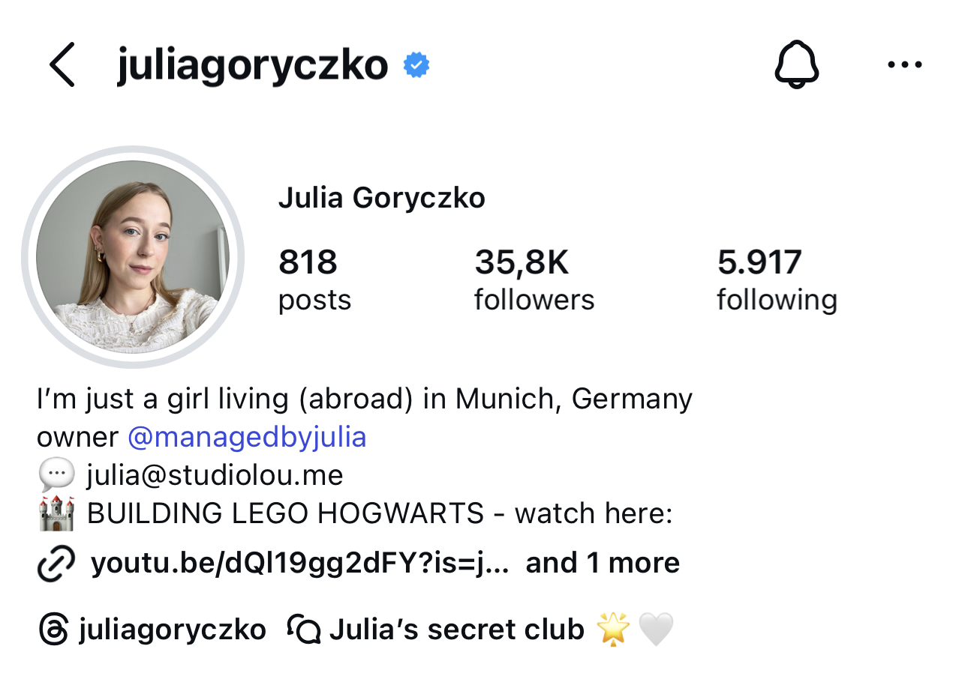968x679 pixels.
Task: Expand links via 'and 1 more'
Action: (x=603, y=564)
